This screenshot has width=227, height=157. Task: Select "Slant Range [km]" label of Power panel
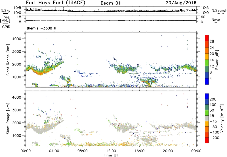(8, 60)
